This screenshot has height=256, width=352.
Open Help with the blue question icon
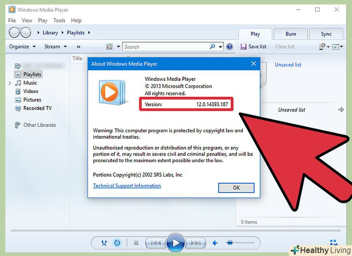(229, 46)
